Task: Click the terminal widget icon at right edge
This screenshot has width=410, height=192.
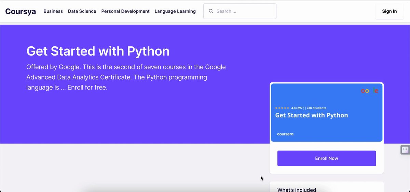Action: (405, 149)
